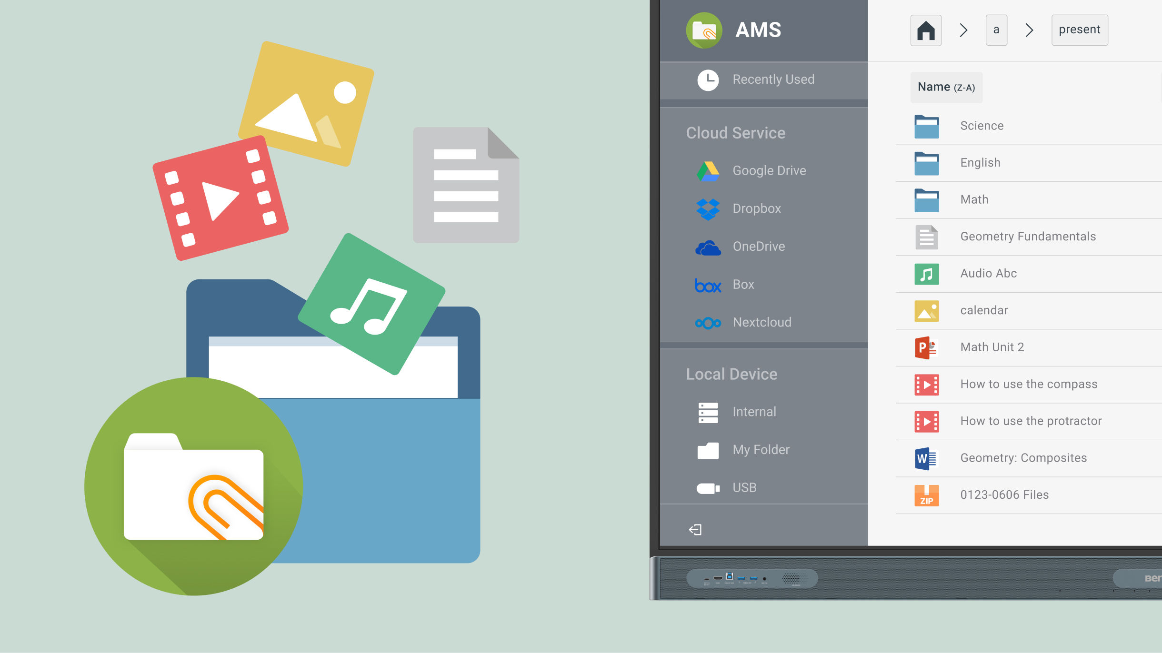This screenshot has height=653, width=1162.
Task: Open Recently Used files
Action: [x=772, y=79]
